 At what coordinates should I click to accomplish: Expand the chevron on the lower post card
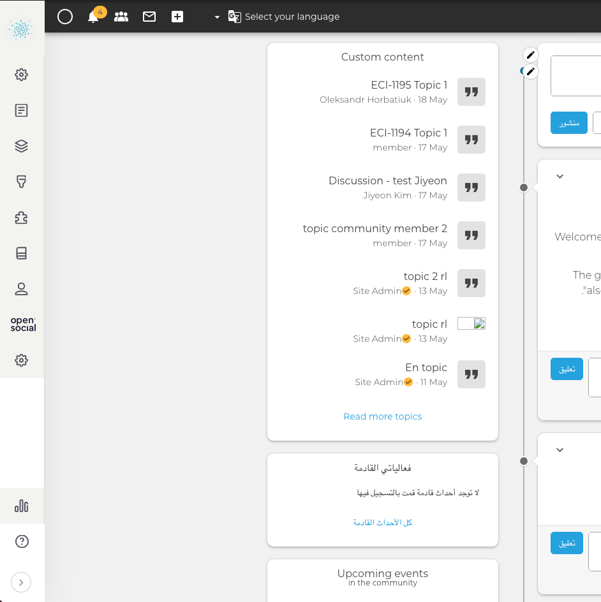(560, 450)
